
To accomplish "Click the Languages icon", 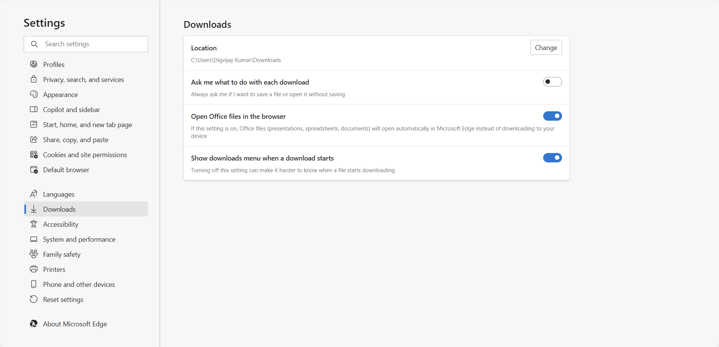I will click(34, 194).
